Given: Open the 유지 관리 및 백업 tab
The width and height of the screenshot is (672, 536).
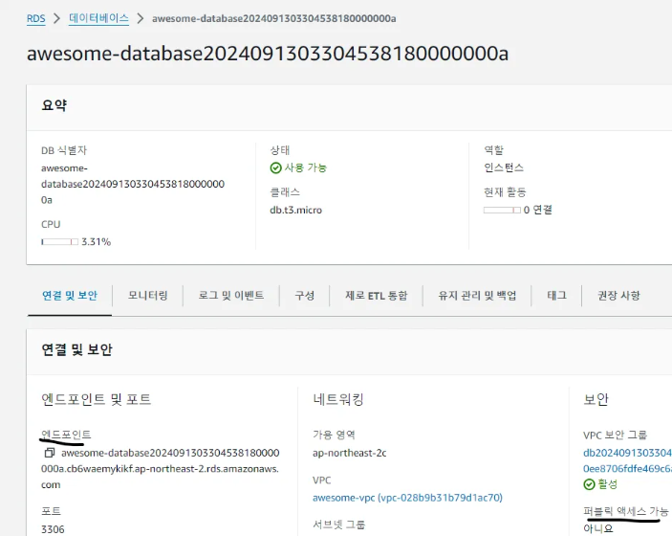Looking at the screenshot, I should pyautogui.click(x=477, y=295).
